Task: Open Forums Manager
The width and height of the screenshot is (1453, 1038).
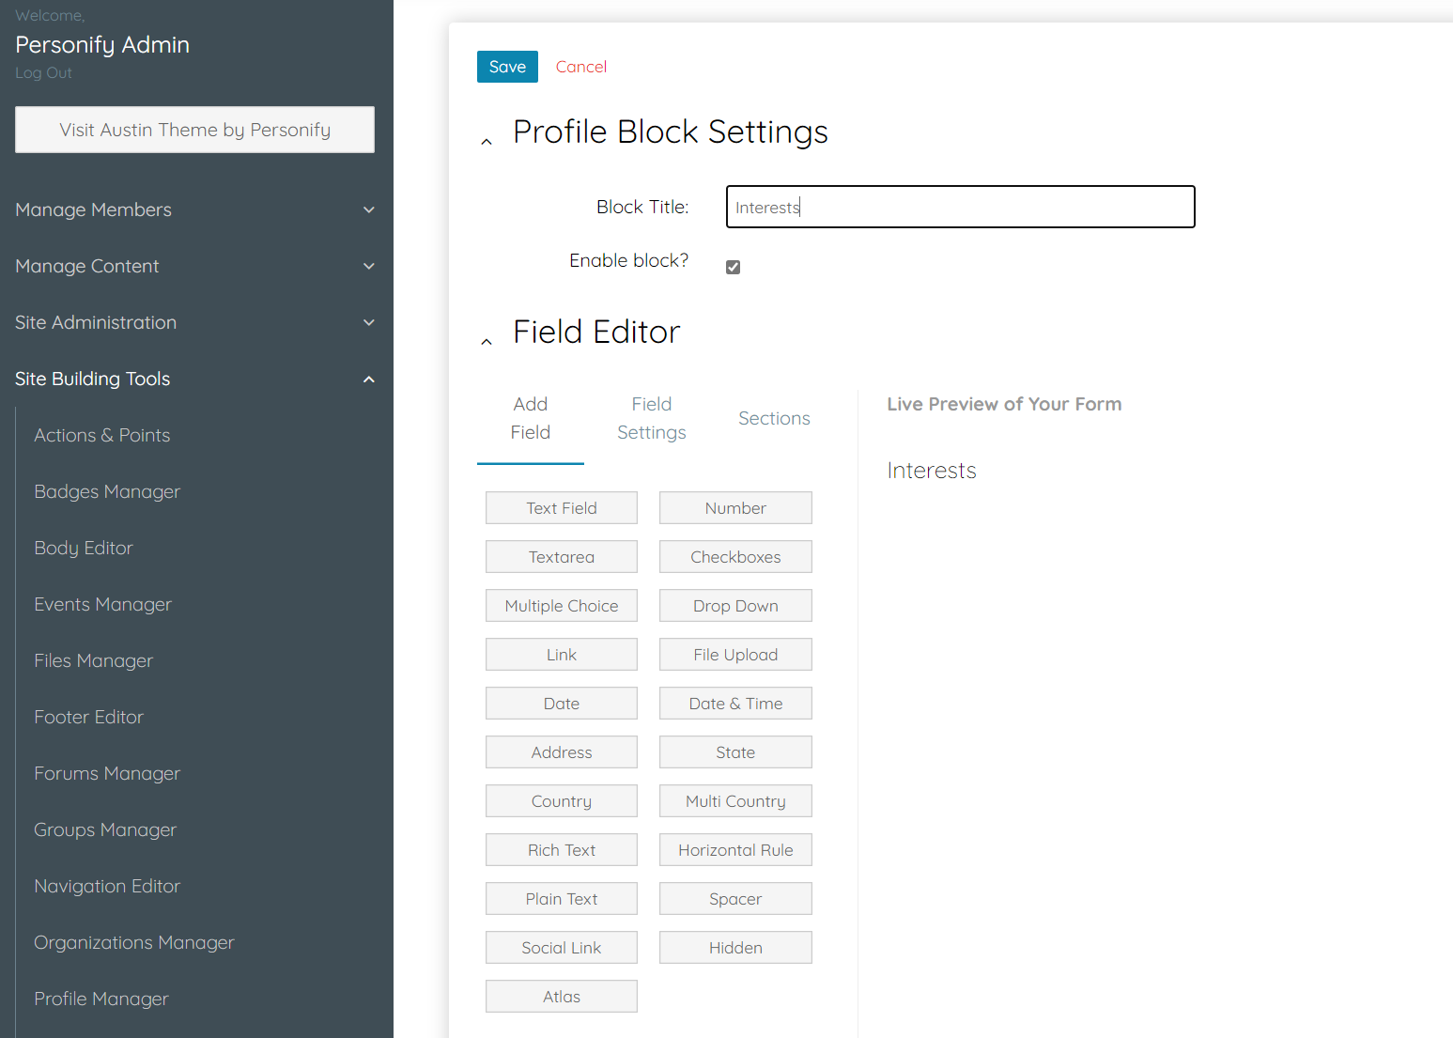Action: point(107,773)
